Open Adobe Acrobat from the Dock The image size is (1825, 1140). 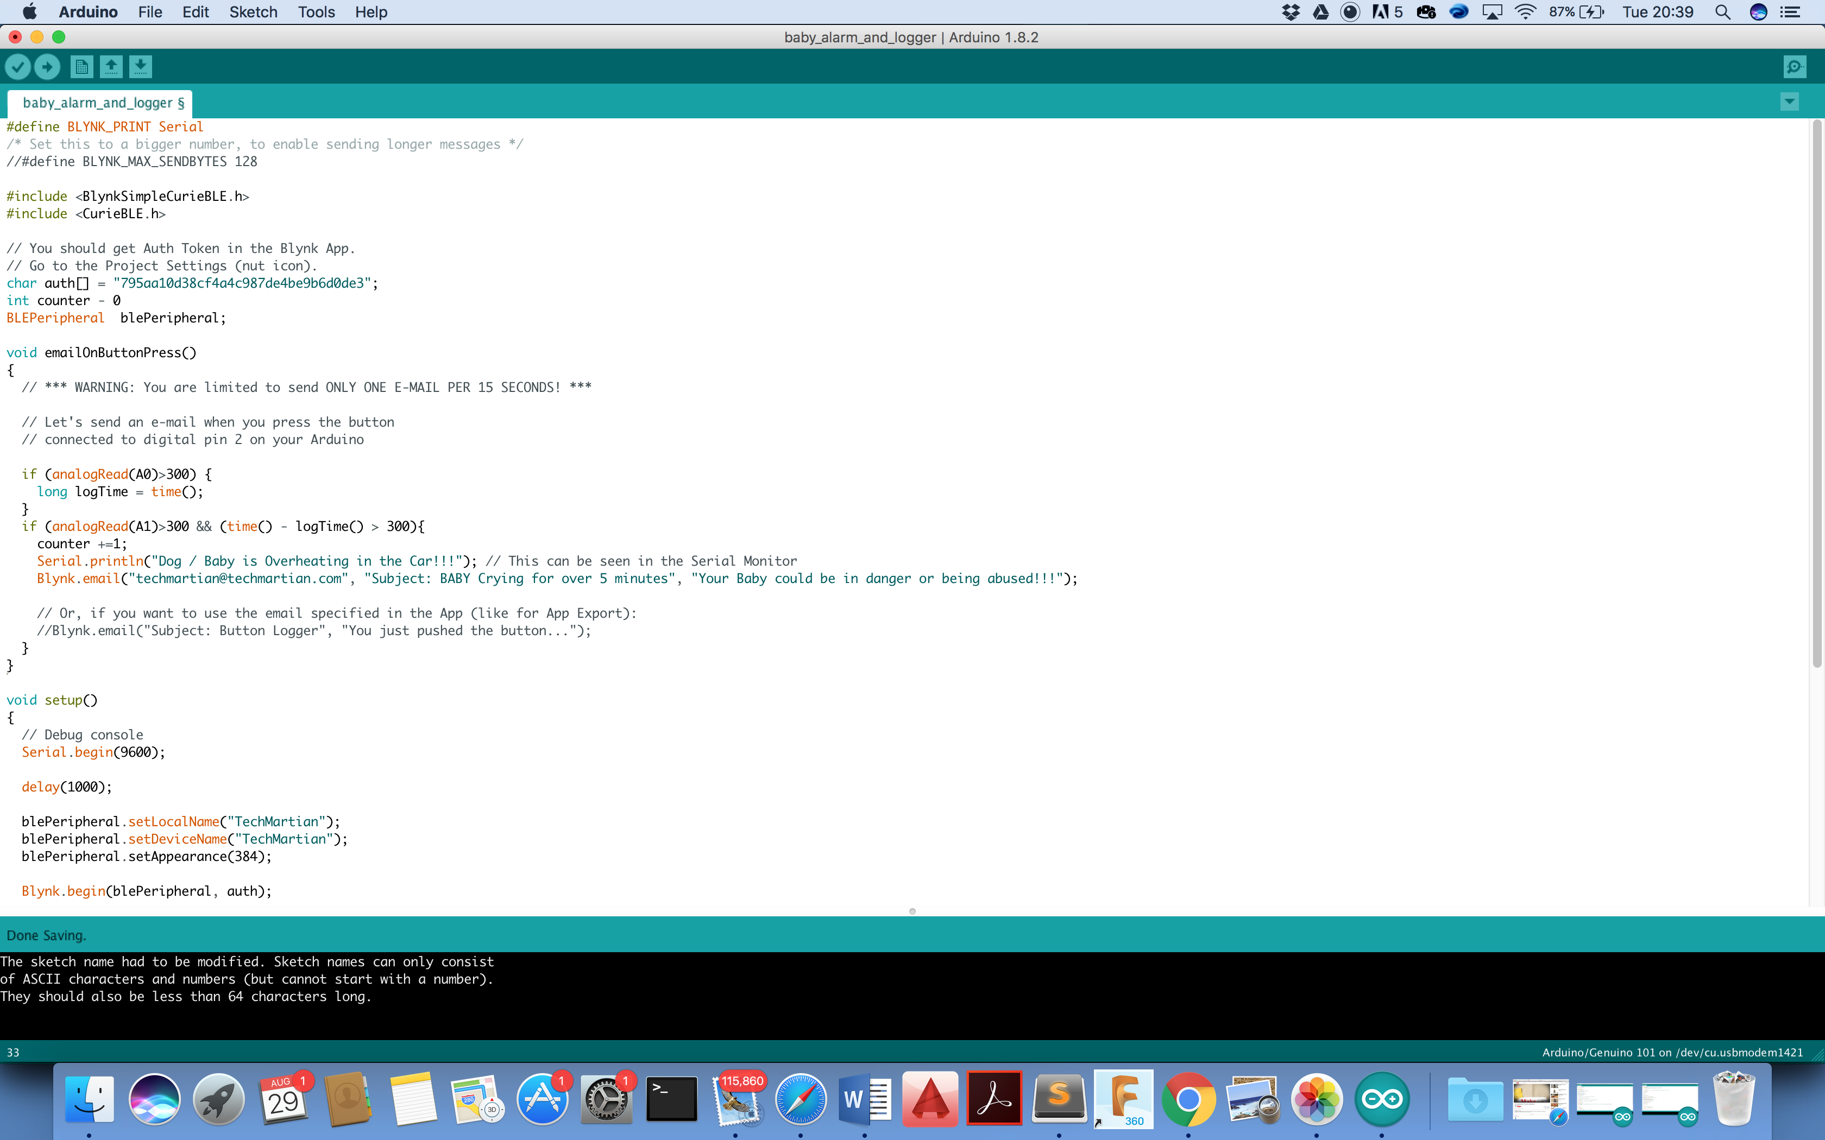pos(995,1099)
